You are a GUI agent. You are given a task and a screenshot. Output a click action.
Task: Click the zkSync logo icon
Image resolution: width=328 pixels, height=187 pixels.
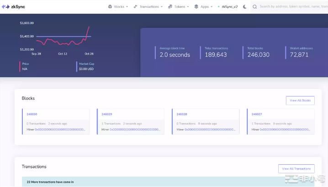click(x=5, y=7)
